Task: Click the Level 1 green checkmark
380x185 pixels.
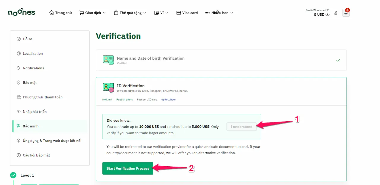Action: (13, 175)
